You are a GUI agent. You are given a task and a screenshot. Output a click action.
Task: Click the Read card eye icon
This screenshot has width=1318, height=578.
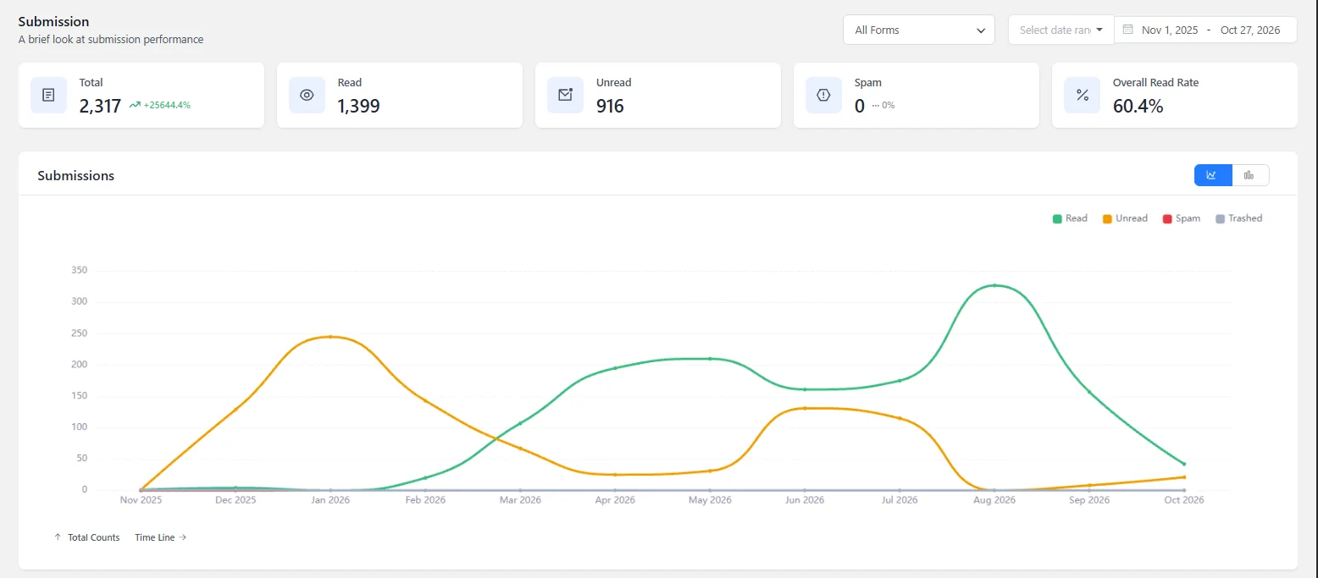[307, 95]
